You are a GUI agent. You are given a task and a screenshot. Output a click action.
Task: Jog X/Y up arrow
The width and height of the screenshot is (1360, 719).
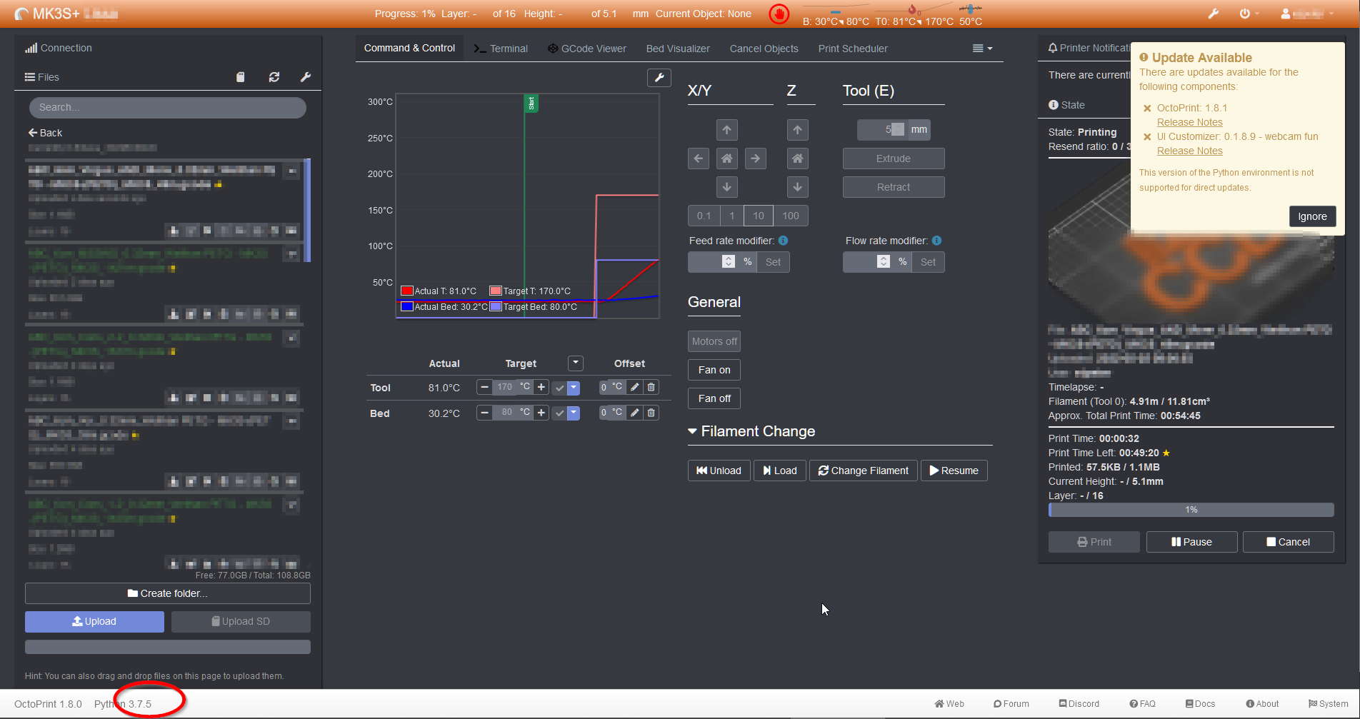click(x=726, y=130)
